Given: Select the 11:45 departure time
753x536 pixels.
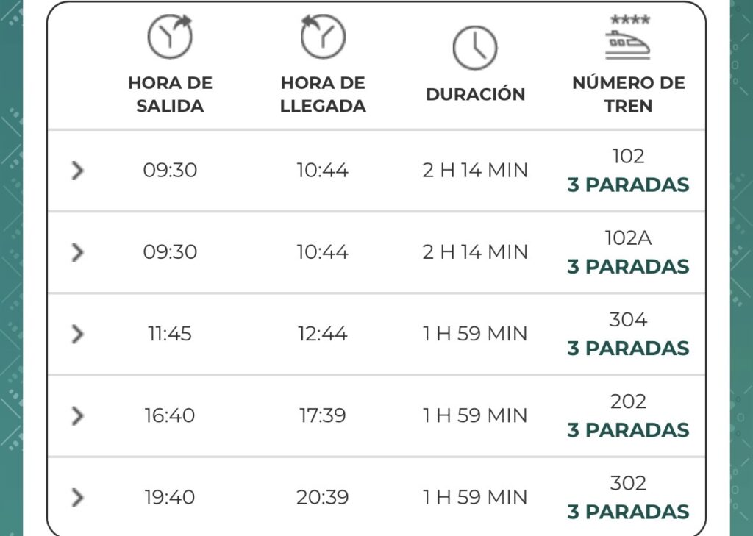Looking at the screenshot, I should click(170, 334).
